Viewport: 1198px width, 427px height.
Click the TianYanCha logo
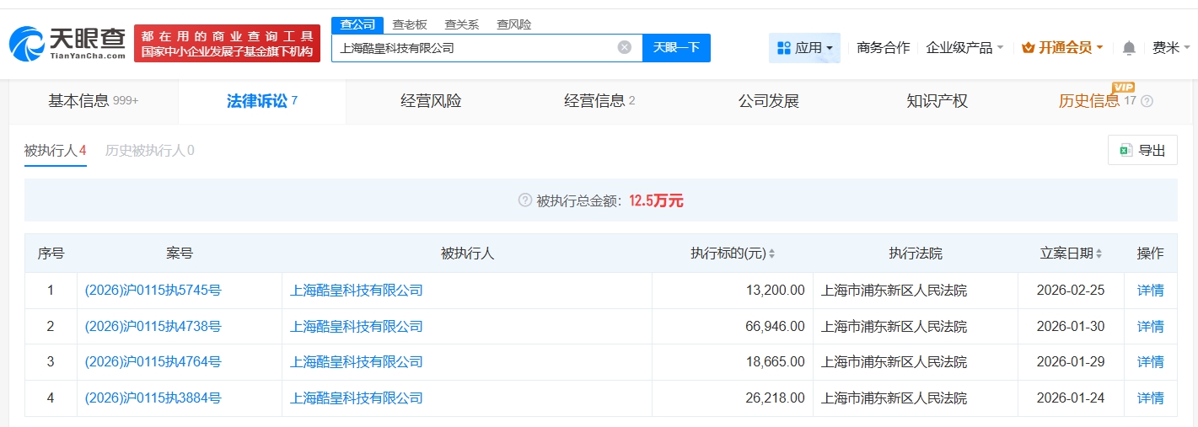click(x=67, y=43)
